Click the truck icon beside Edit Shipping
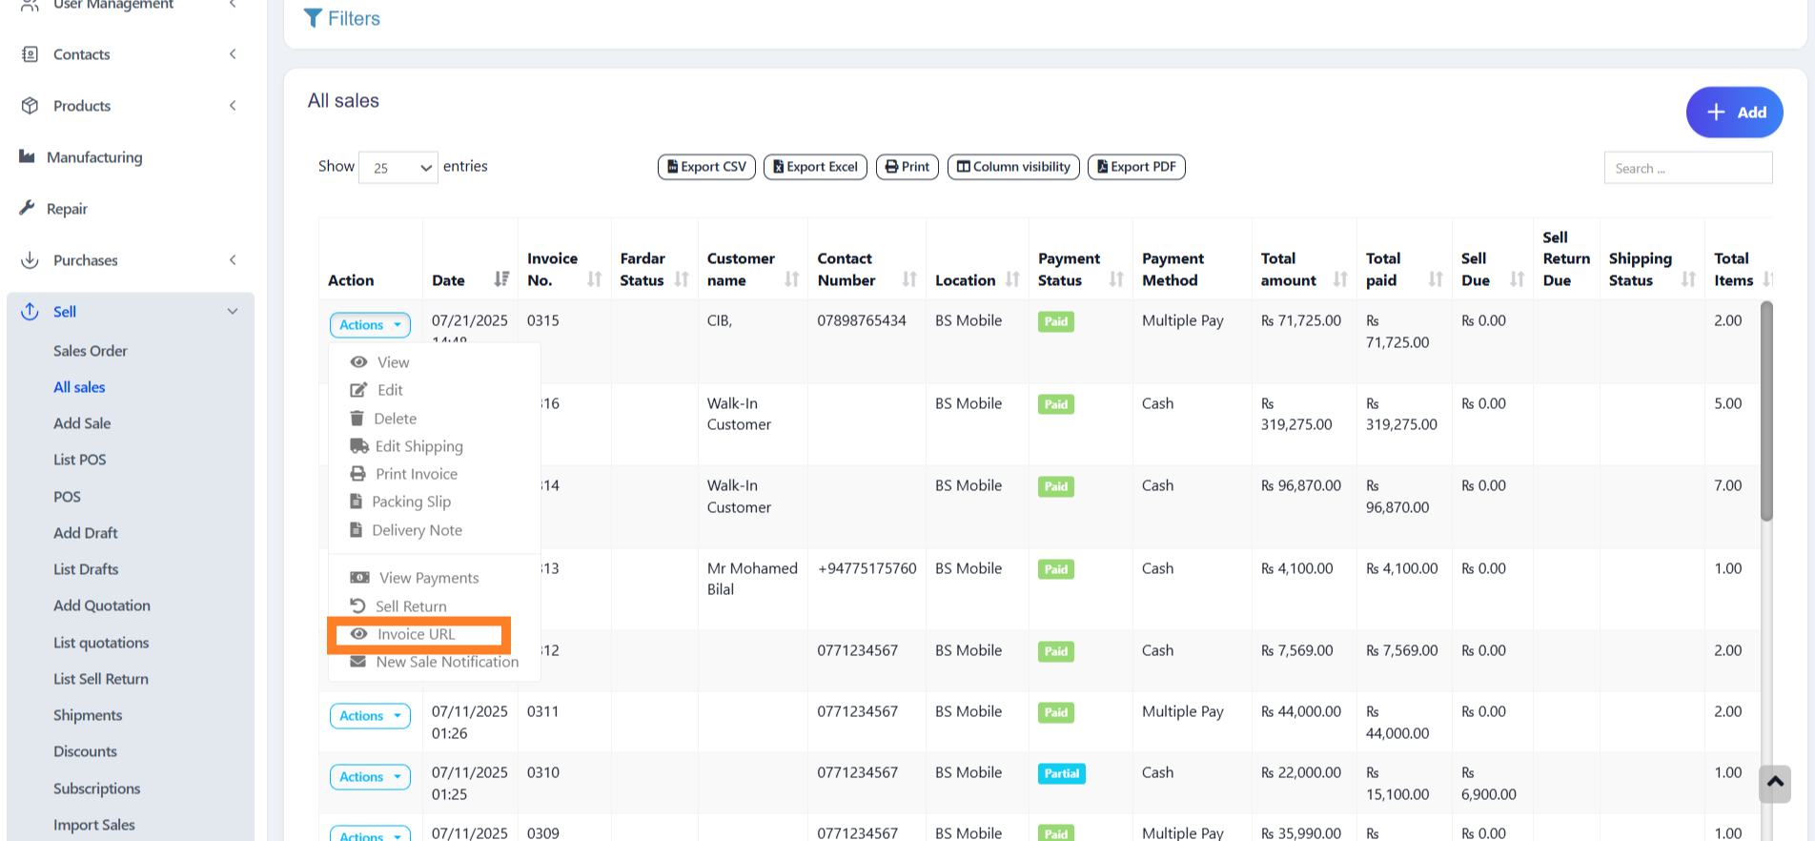Screen dimensions: 1815x841 [x=359, y=445]
